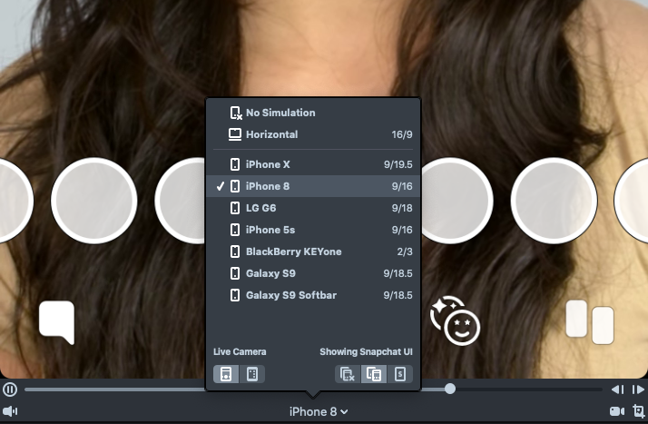Click the playback slider handle
Screen dimensions: 648x424
(x=450, y=389)
